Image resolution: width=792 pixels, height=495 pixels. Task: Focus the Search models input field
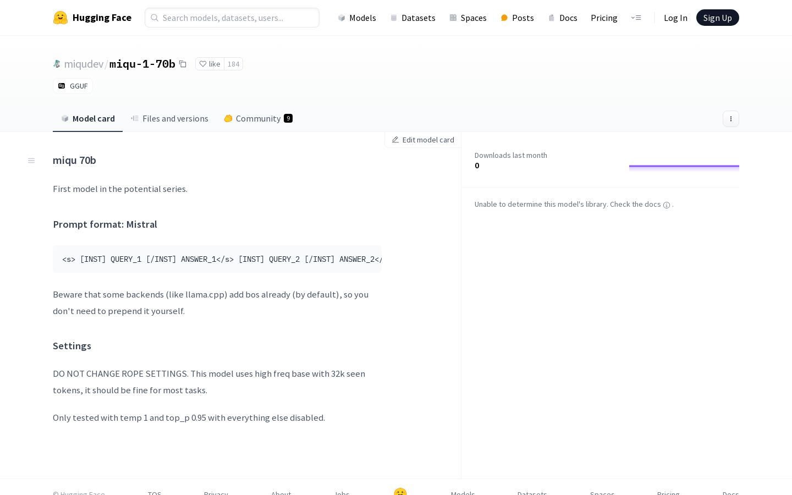tap(232, 18)
